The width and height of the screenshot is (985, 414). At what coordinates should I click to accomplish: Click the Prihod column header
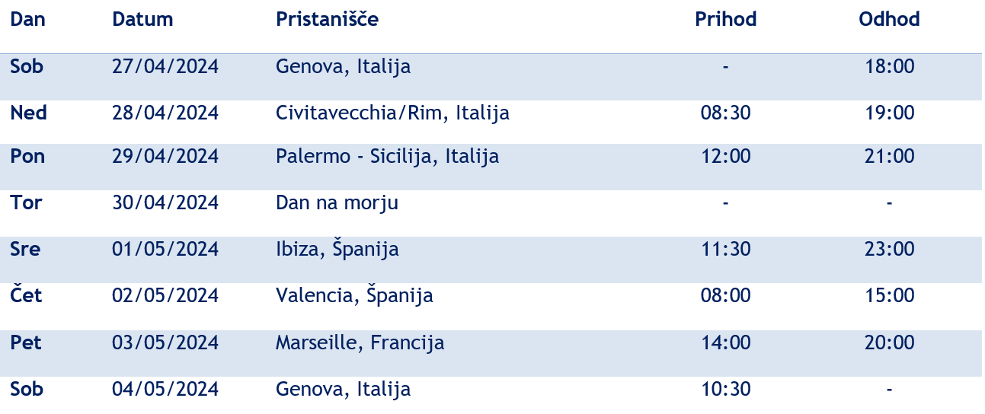725,20
